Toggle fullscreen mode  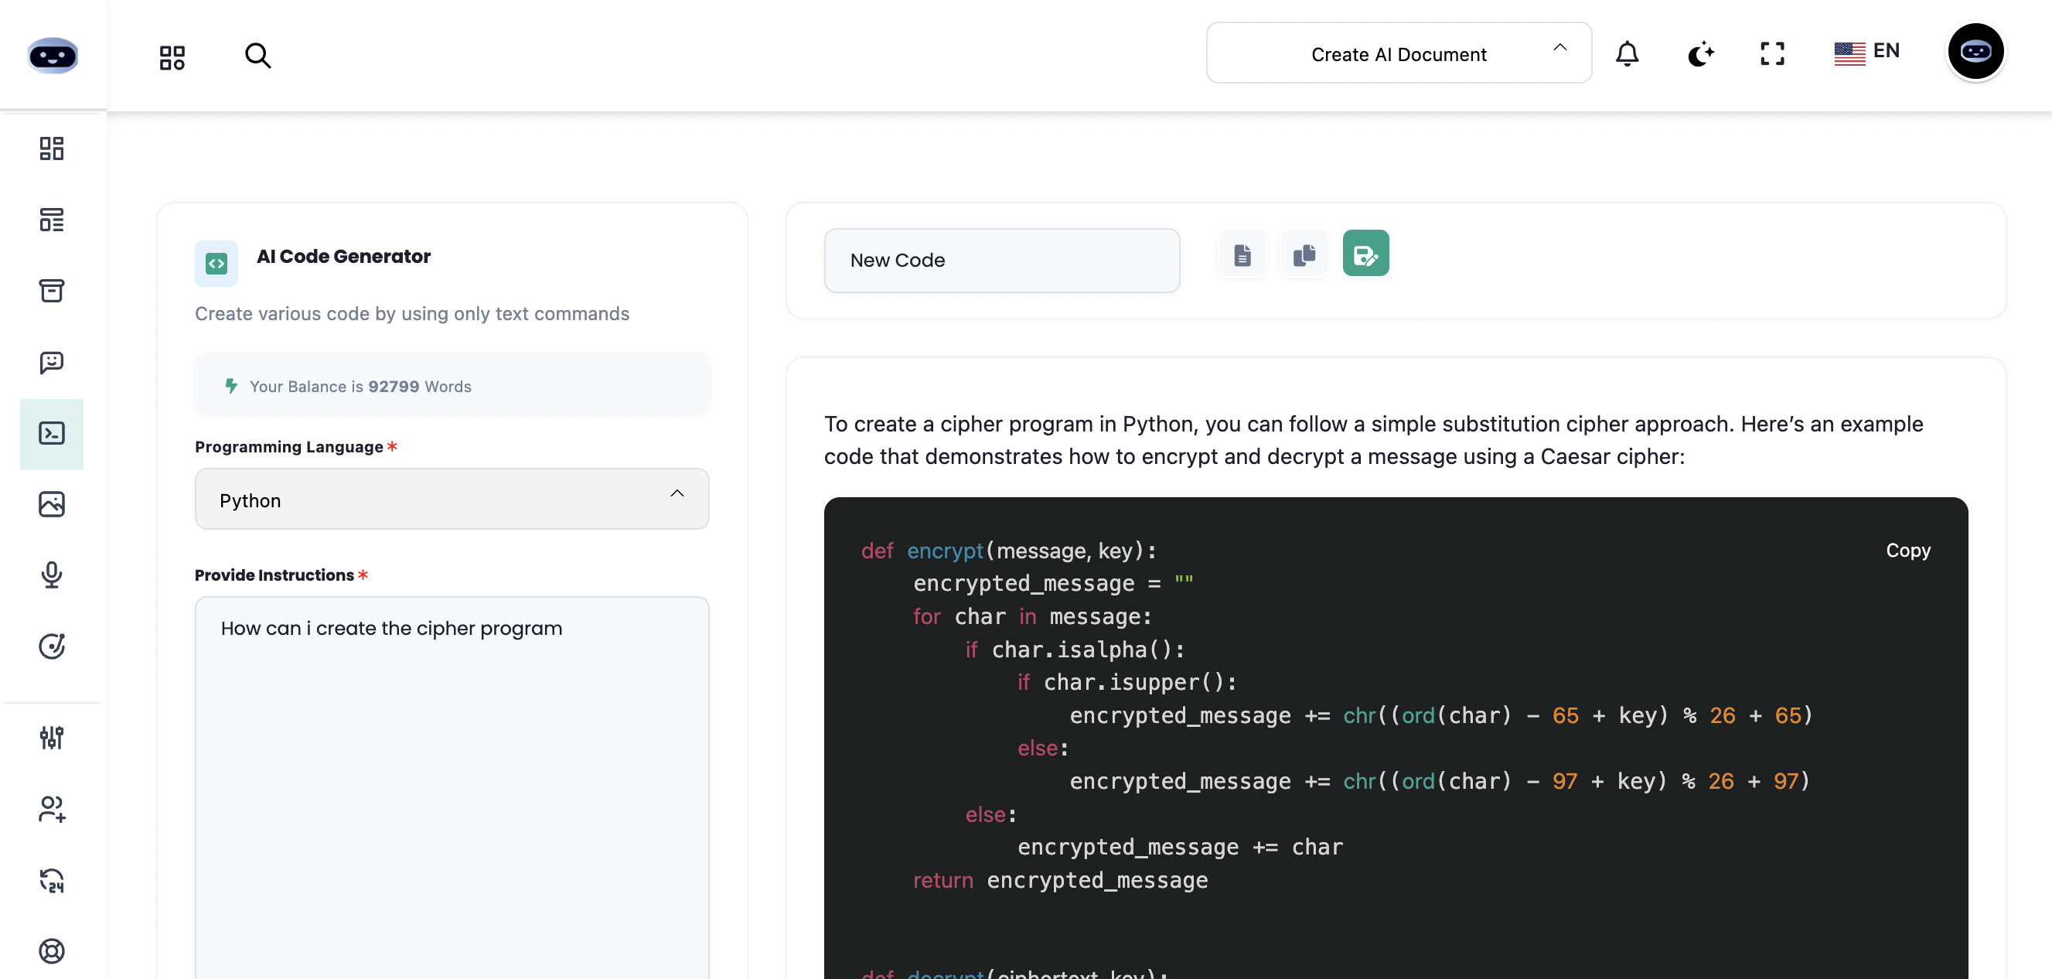[x=1771, y=53]
